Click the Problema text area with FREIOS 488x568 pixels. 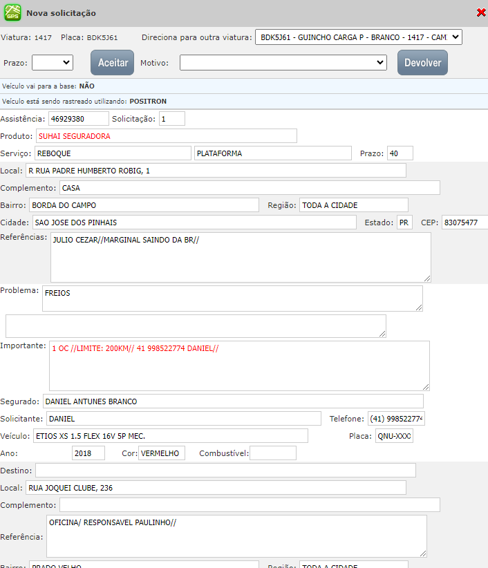click(232, 299)
